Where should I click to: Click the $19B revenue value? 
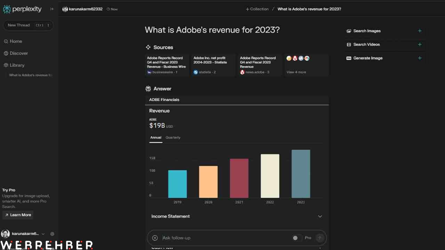(157, 125)
